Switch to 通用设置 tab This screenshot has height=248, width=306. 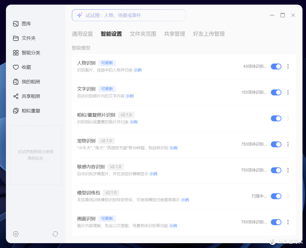pyautogui.click(x=82, y=34)
